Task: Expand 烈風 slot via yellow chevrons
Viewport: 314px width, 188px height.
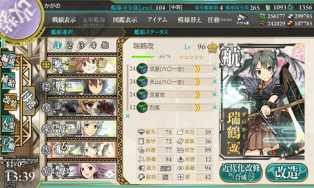Action: point(197,108)
